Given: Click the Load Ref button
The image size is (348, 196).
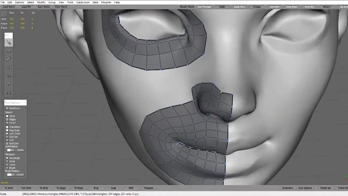Looking at the screenshot, I should pos(26,7).
